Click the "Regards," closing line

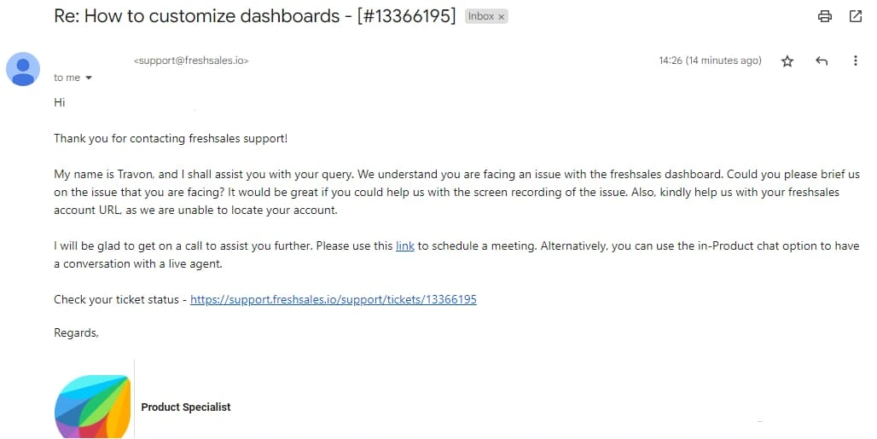pos(76,333)
